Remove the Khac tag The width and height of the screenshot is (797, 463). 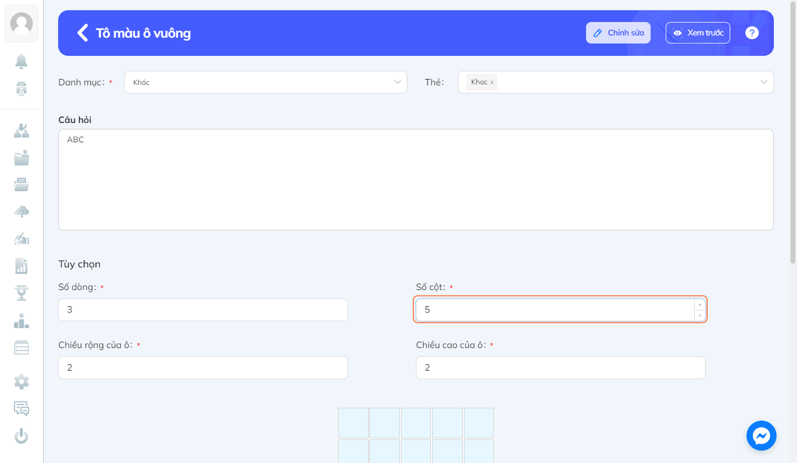[x=492, y=82]
